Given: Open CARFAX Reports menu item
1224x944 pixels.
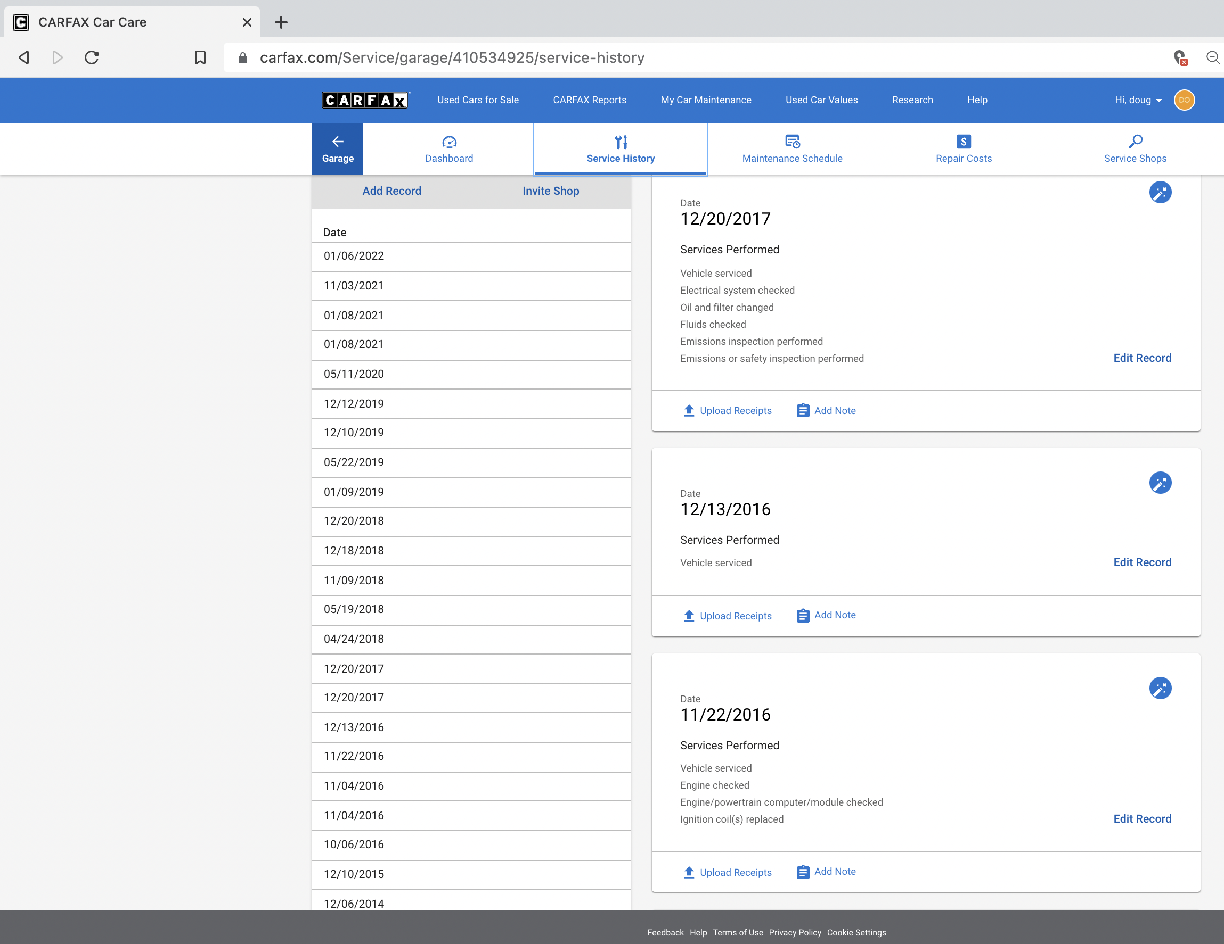Looking at the screenshot, I should [590, 100].
